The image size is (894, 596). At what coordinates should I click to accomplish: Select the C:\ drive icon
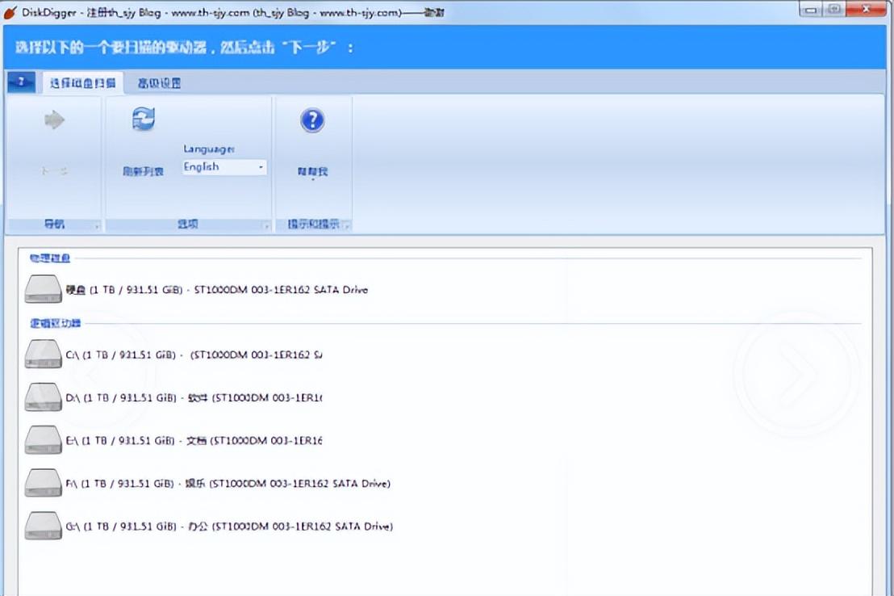point(42,354)
